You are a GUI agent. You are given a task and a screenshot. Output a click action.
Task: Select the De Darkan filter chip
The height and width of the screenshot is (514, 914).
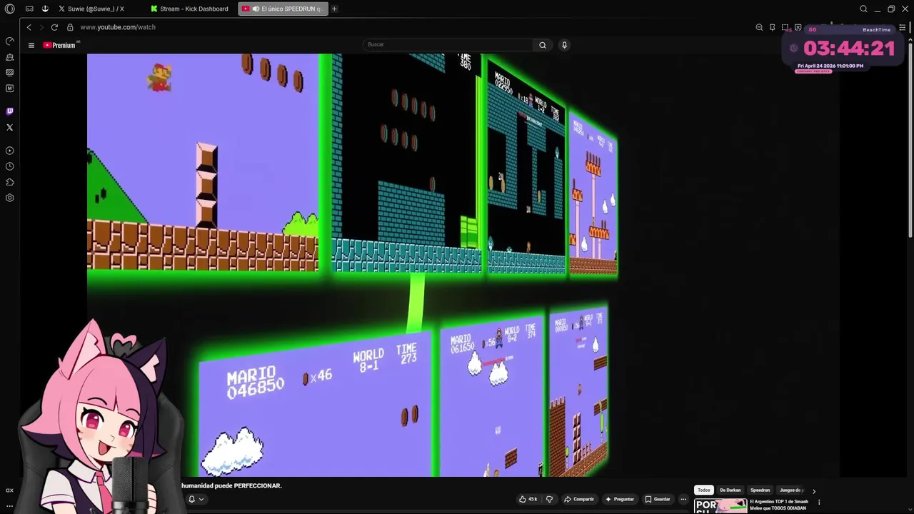(730, 490)
